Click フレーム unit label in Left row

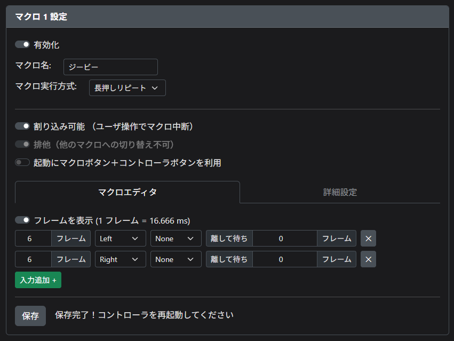tap(71, 239)
